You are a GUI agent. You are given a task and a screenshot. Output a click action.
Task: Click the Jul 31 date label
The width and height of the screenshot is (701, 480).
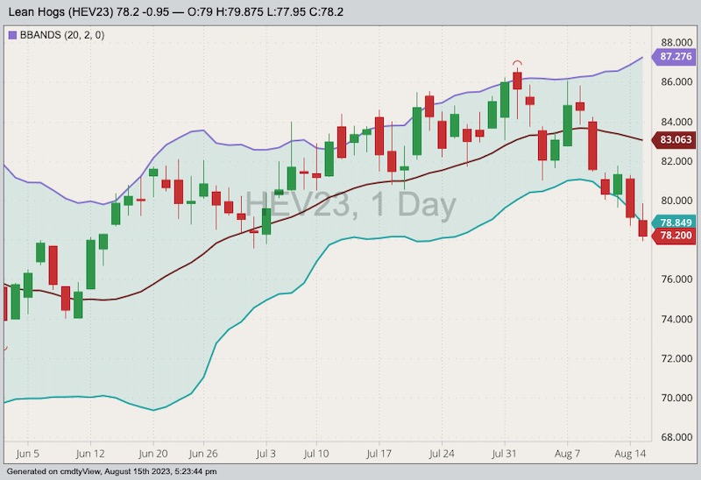505,454
